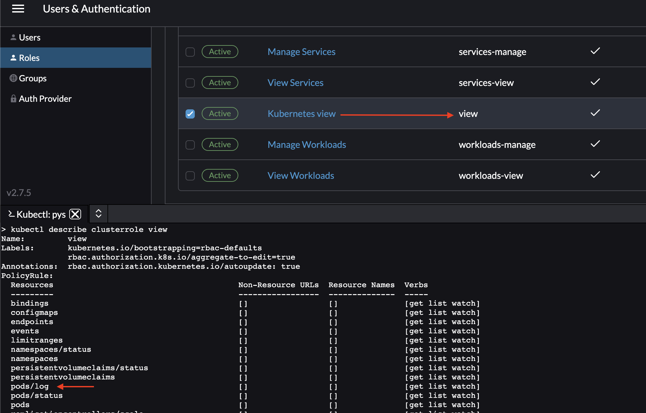Click the Auth Provider lock icon
Screen dimensions: 646x413
click(x=13, y=98)
